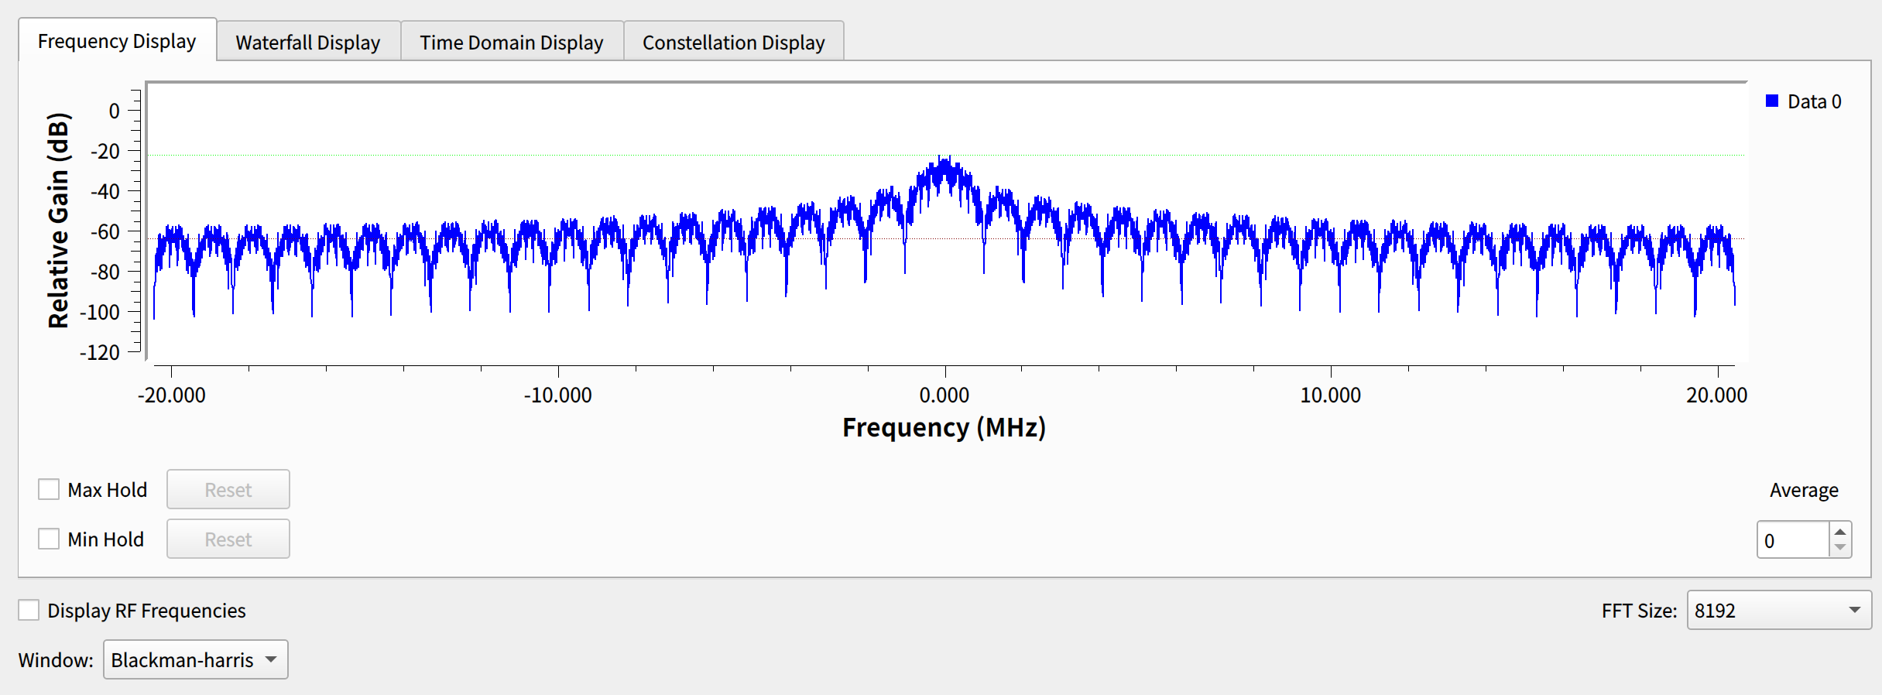Click inside the Average value field
Viewport: 1882px width, 695px height.
click(1793, 540)
